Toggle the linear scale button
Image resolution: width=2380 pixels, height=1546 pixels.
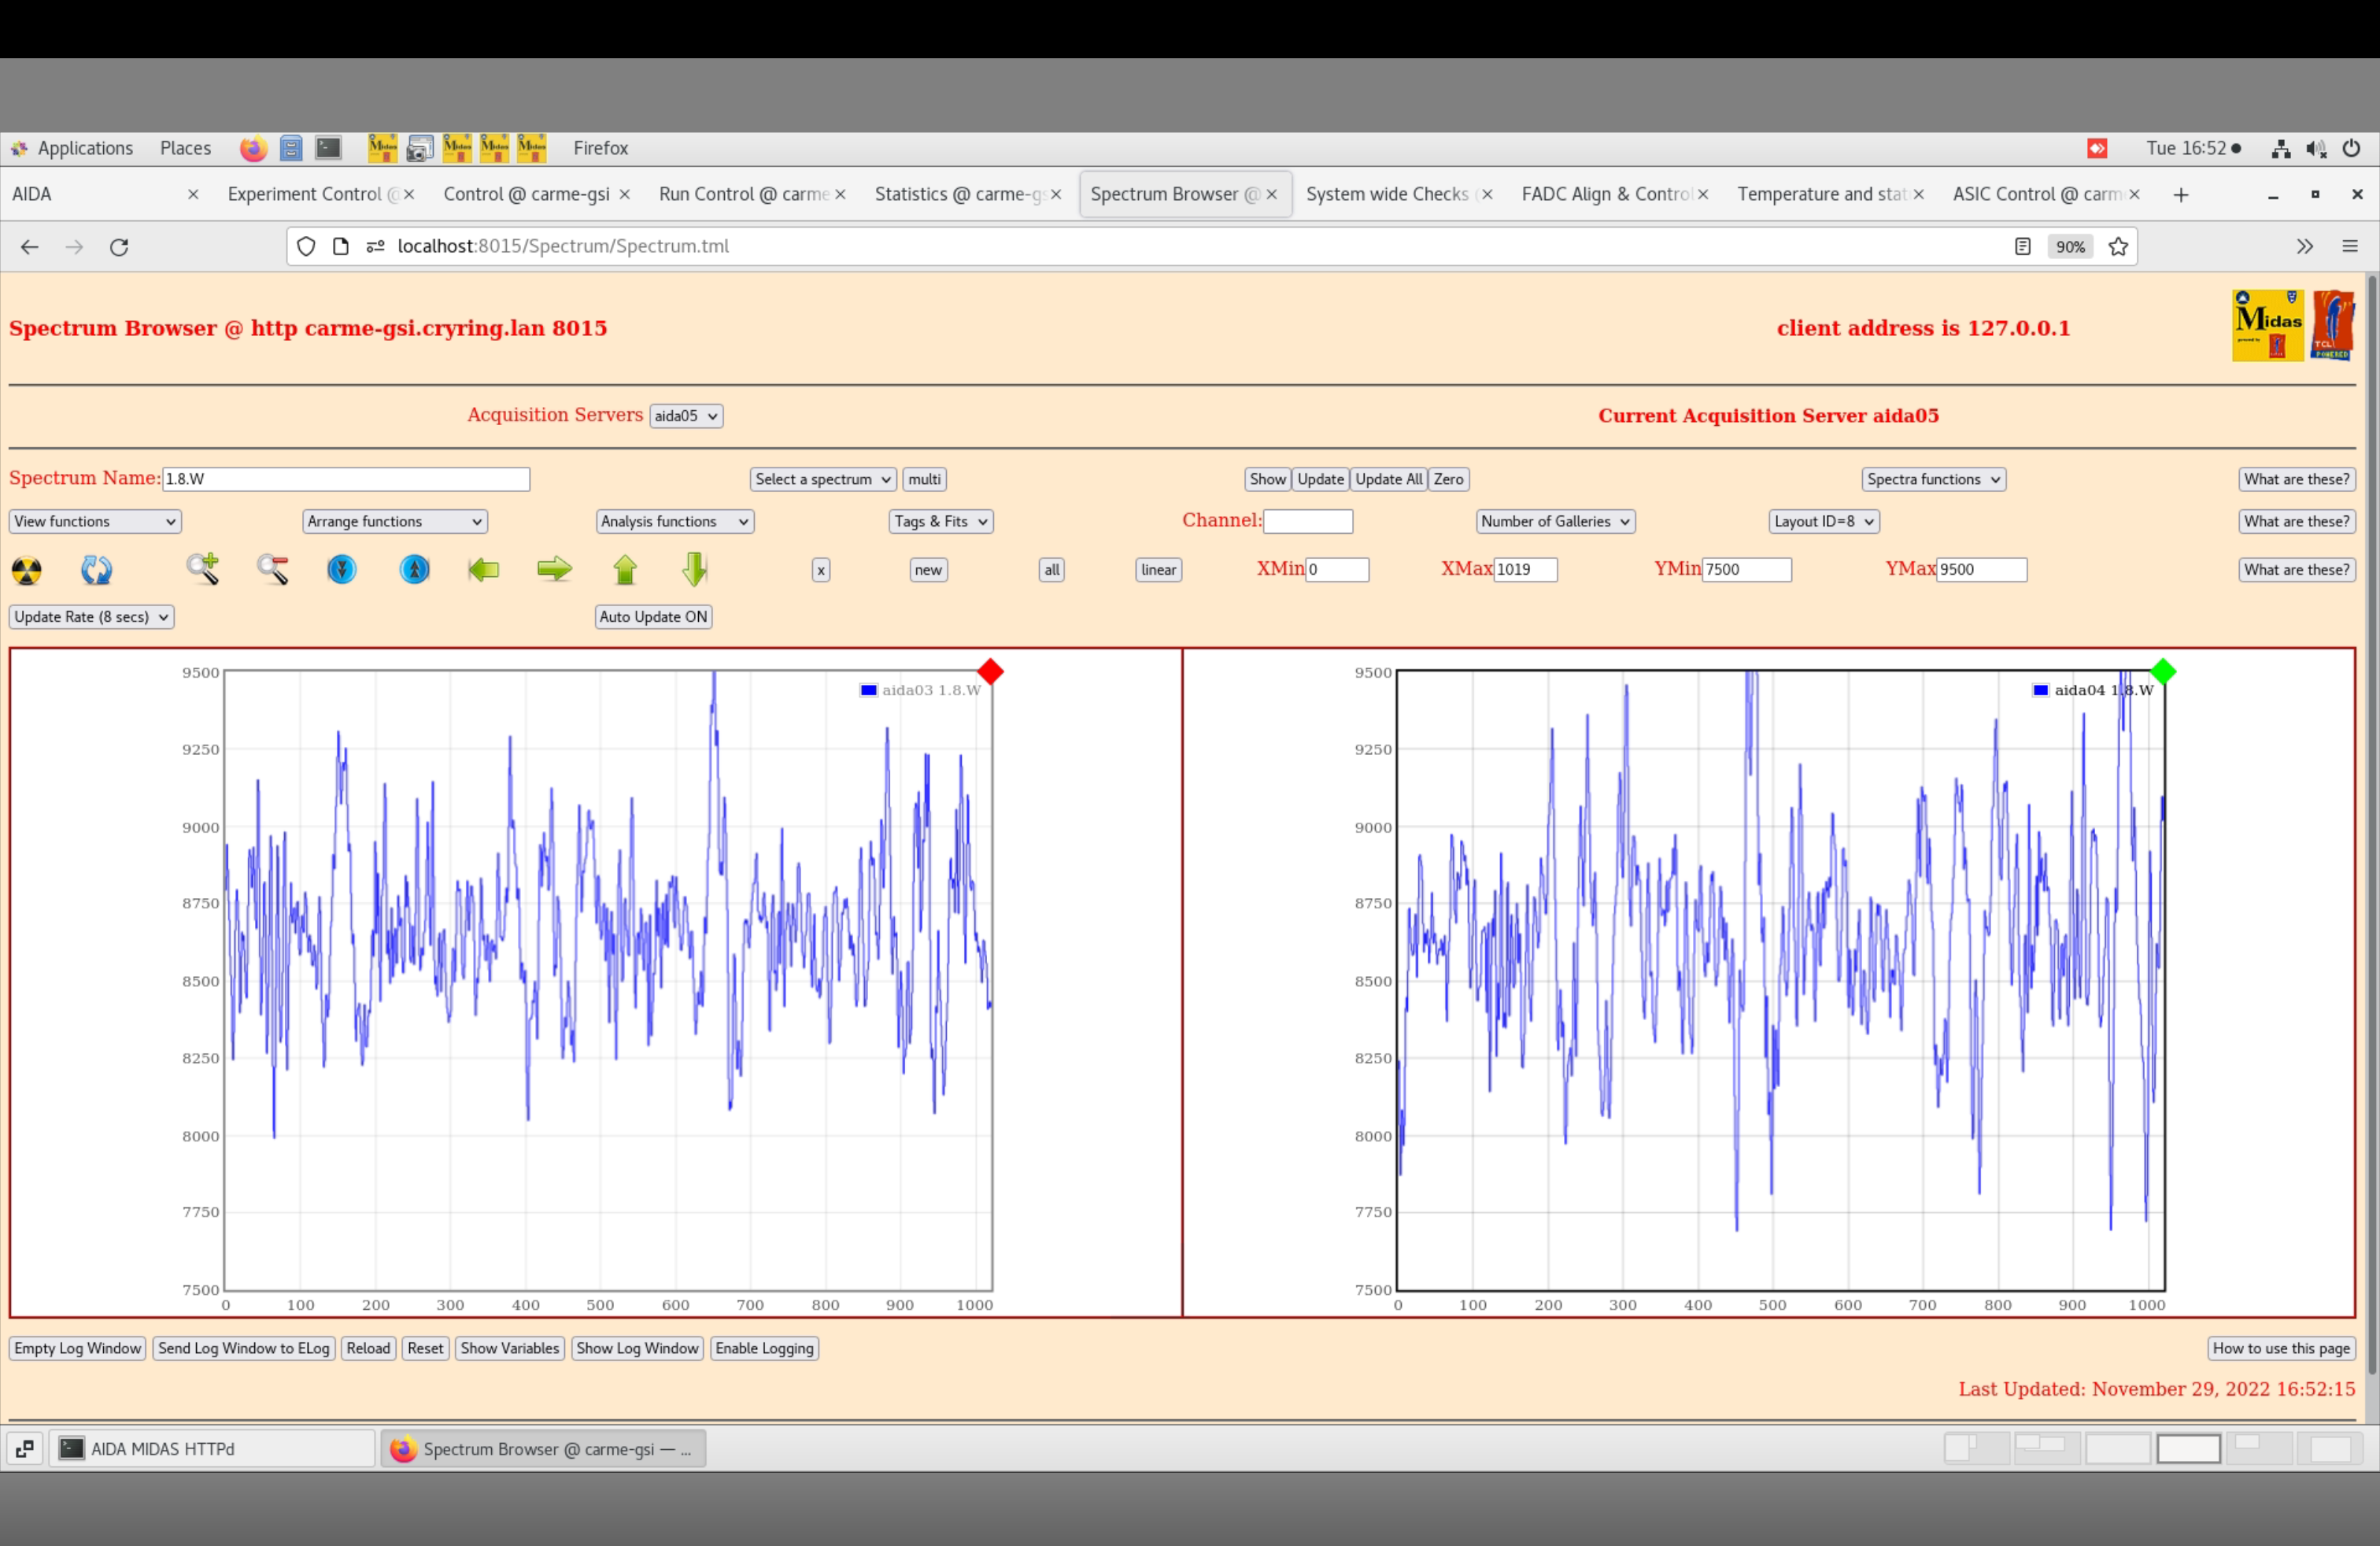pos(1158,570)
